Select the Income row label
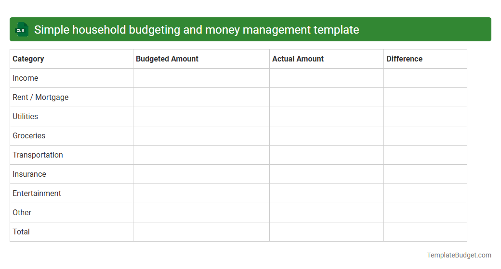Image resolution: width=501 pixels, height=269 pixels. pyautogui.click(x=25, y=78)
